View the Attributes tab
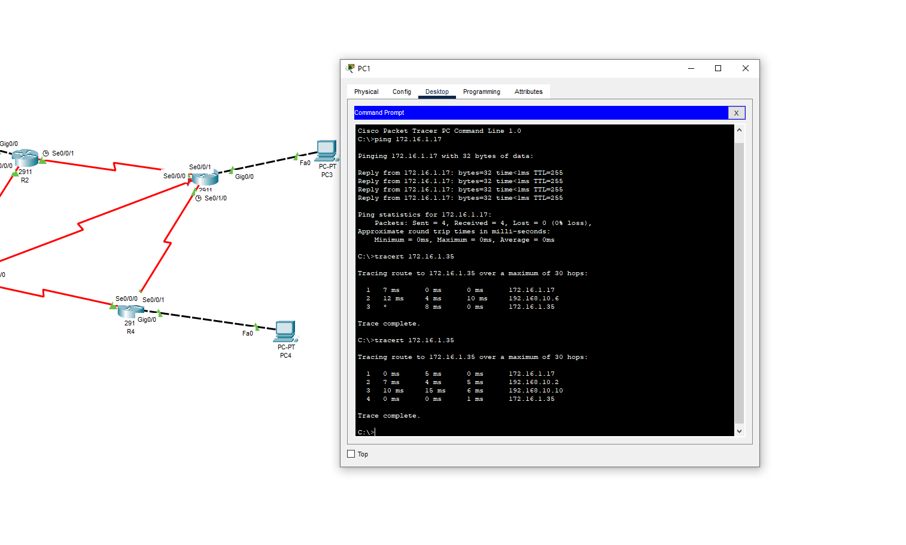906x545 pixels. 528,92
